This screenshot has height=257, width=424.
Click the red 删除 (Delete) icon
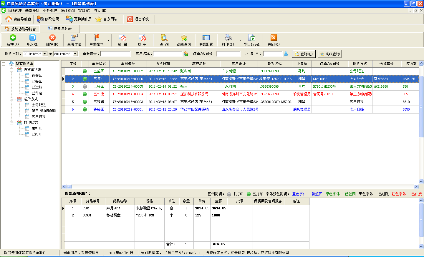tap(52, 38)
